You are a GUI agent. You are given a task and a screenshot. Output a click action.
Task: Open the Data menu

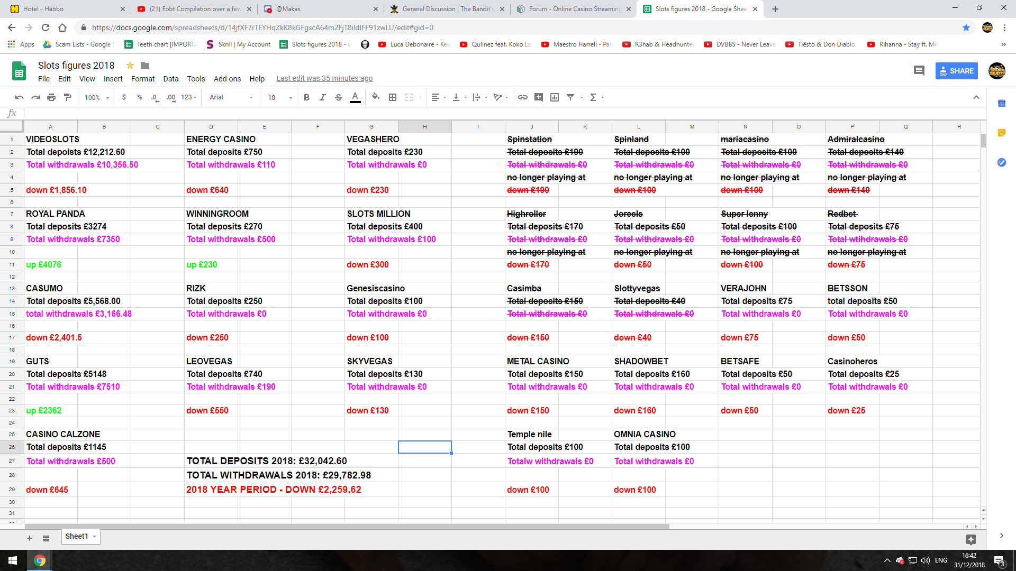(x=170, y=79)
